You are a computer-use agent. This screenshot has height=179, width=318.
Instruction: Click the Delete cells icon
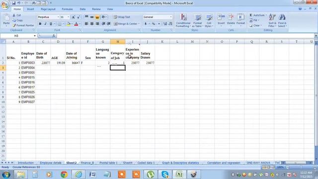coord(231,17)
